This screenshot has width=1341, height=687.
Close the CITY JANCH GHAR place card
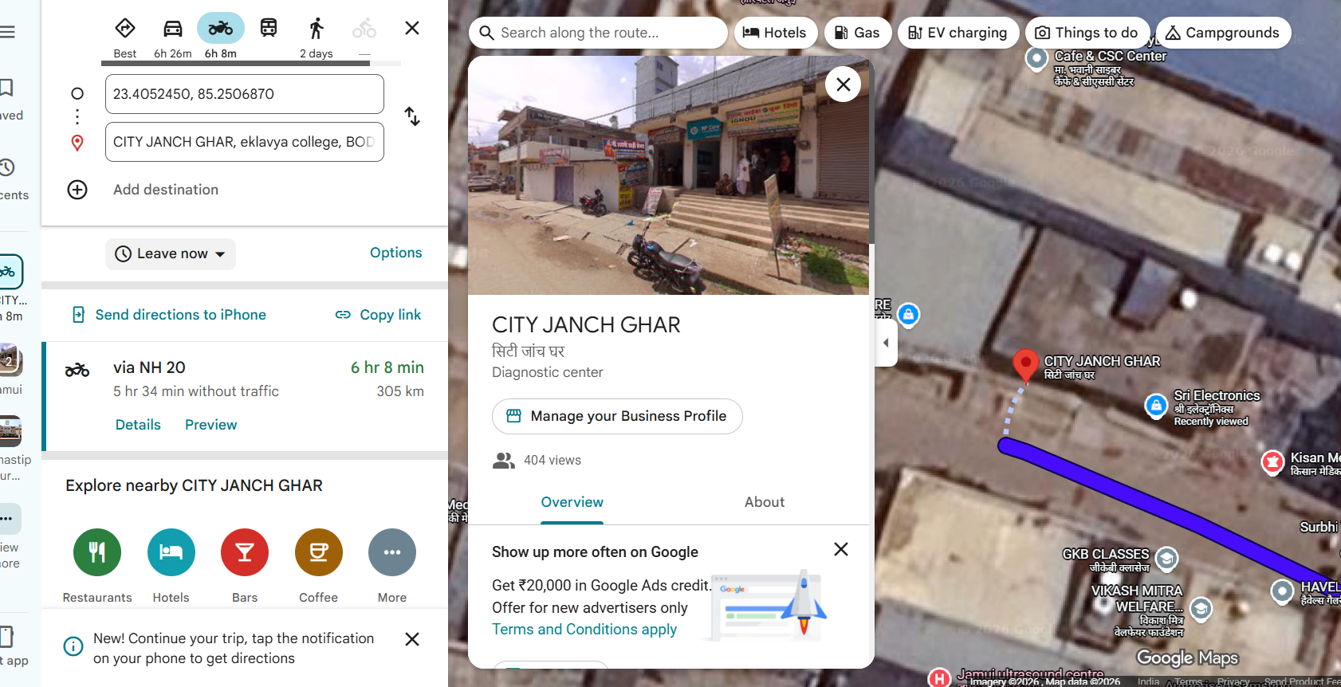844,84
